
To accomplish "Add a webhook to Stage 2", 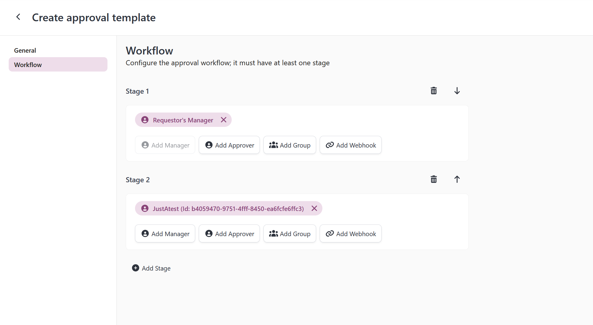I will coord(350,233).
